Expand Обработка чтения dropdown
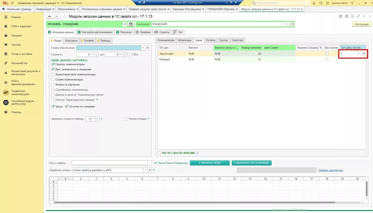This screenshot has height=213, width=373. [145, 170]
